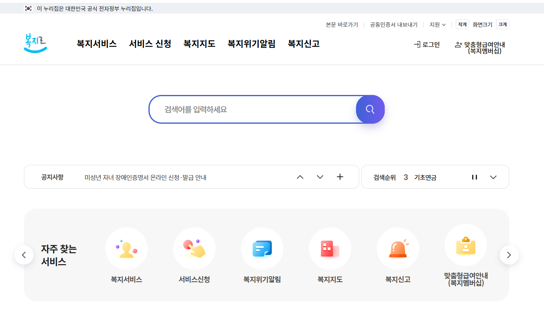
Task: Click the official e-government notice text
Action: [x=95, y=8]
